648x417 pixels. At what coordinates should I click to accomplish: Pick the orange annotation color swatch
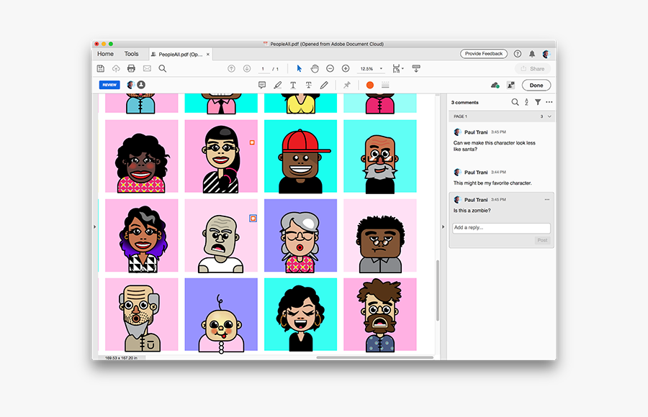point(370,85)
